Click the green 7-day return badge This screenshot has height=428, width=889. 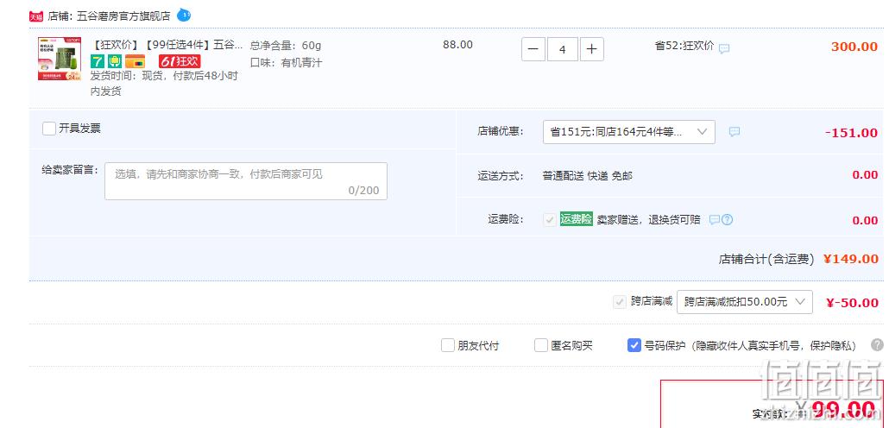click(98, 60)
